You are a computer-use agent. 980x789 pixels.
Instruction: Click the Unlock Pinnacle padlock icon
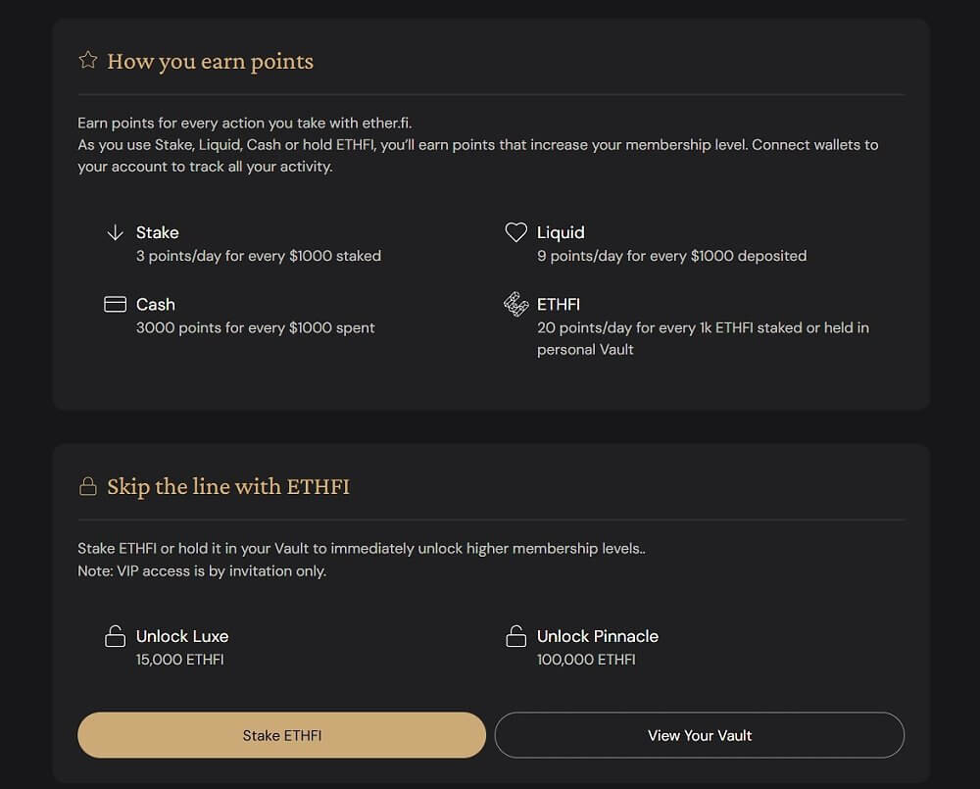516,636
